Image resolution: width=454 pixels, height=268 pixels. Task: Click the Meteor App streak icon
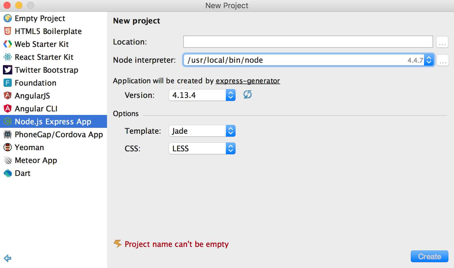[8, 160]
